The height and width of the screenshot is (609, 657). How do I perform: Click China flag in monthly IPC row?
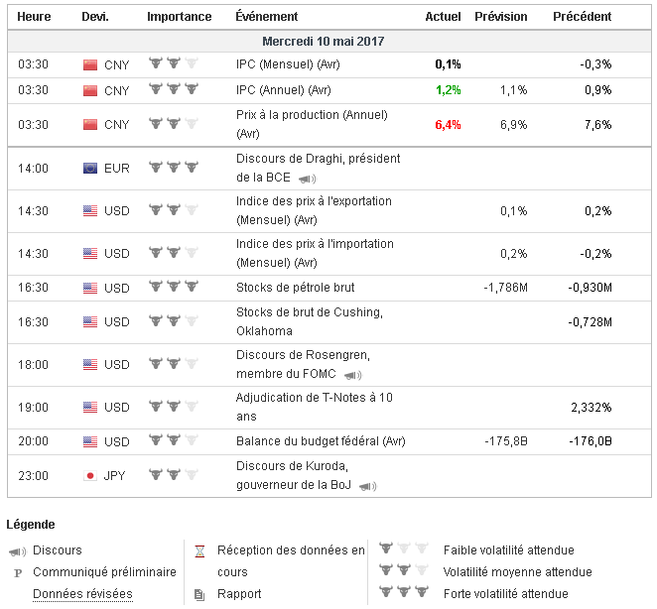click(x=90, y=64)
